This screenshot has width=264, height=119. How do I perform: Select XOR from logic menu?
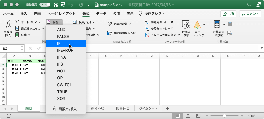pos(66,99)
